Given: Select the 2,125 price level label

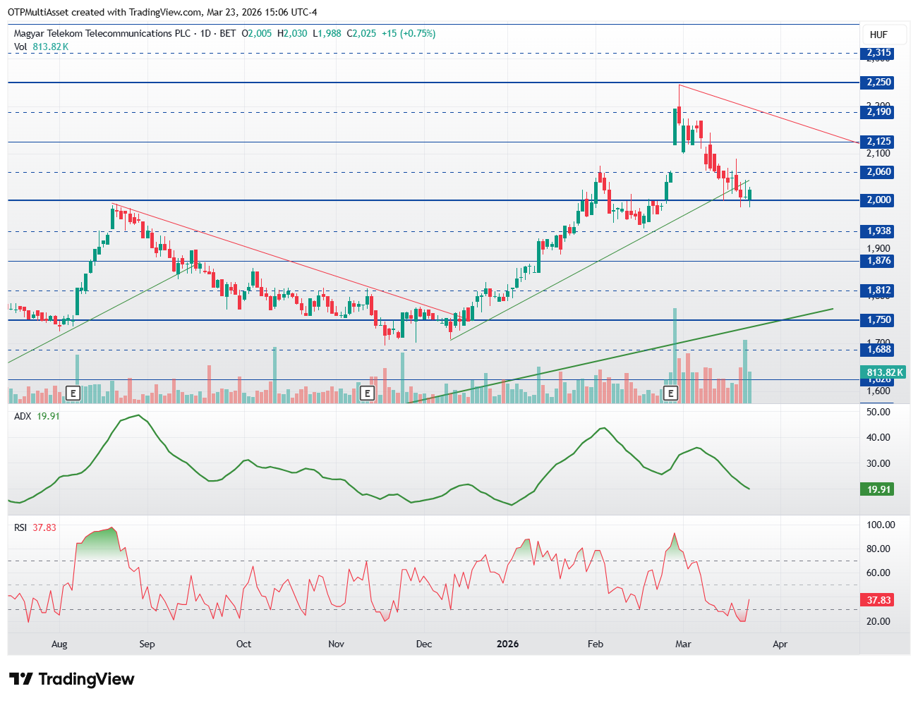Looking at the screenshot, I should (878, 142).
